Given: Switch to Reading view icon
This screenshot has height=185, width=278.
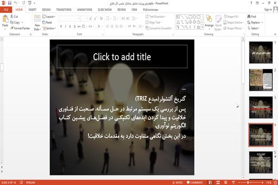Looking at the screenshot, I should point(226,183).
